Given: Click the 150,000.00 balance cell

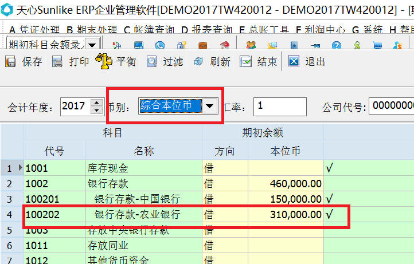Looking at the screenshot, I should coord(286,199).
